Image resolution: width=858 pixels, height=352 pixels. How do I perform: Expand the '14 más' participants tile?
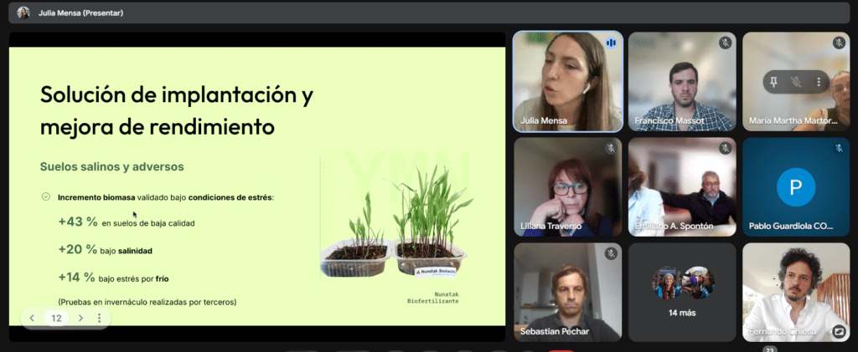682,292
